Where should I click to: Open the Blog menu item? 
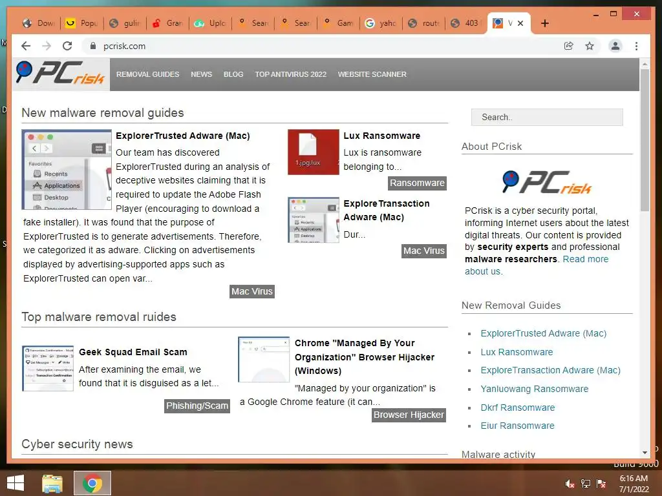(233, 74)
